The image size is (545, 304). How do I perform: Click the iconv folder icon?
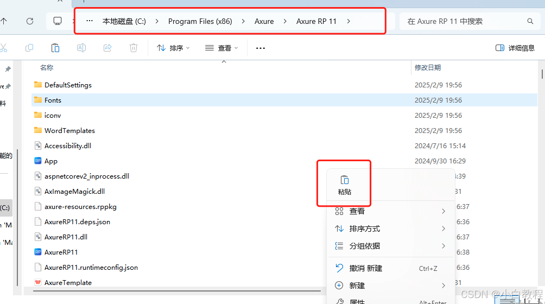38,115
